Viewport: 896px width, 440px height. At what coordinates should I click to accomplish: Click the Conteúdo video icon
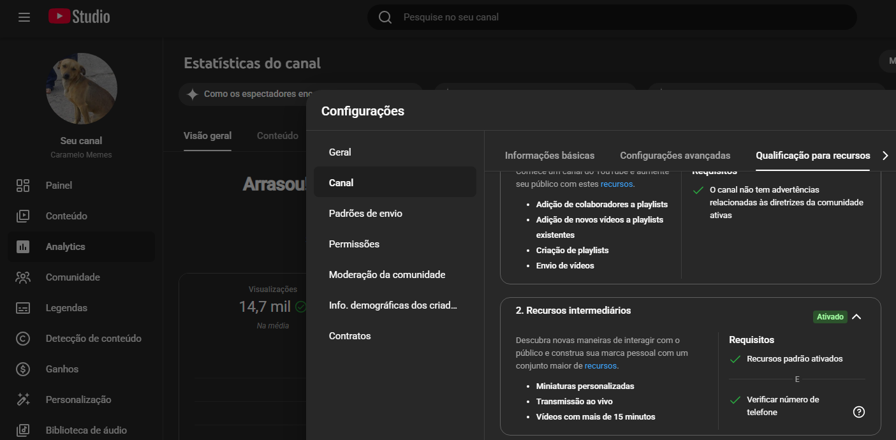(x=23, y=216)
